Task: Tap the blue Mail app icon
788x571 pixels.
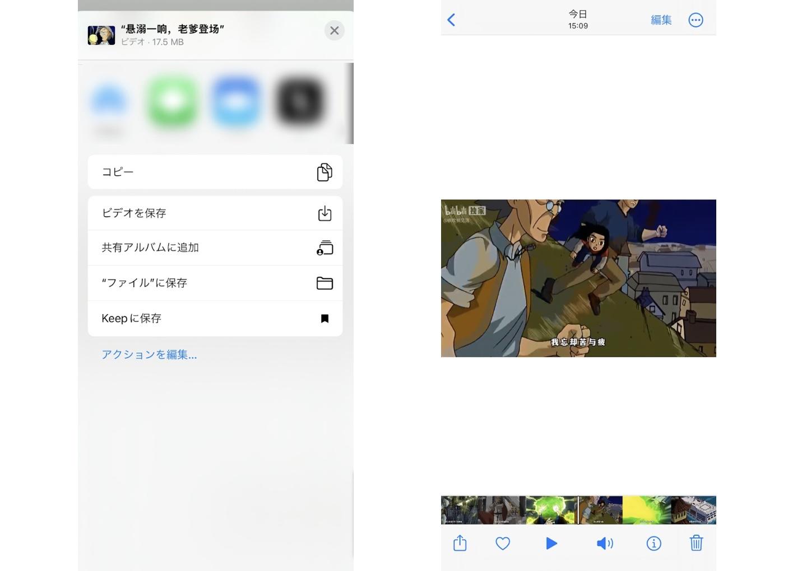Action: pos(236,102)
